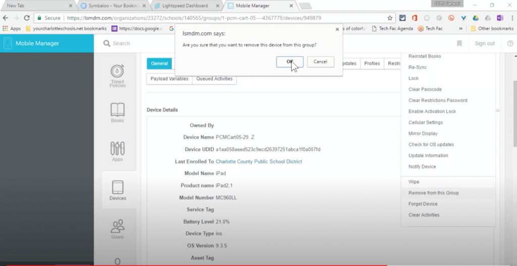Click the Office extension icon

pos(415,18)
